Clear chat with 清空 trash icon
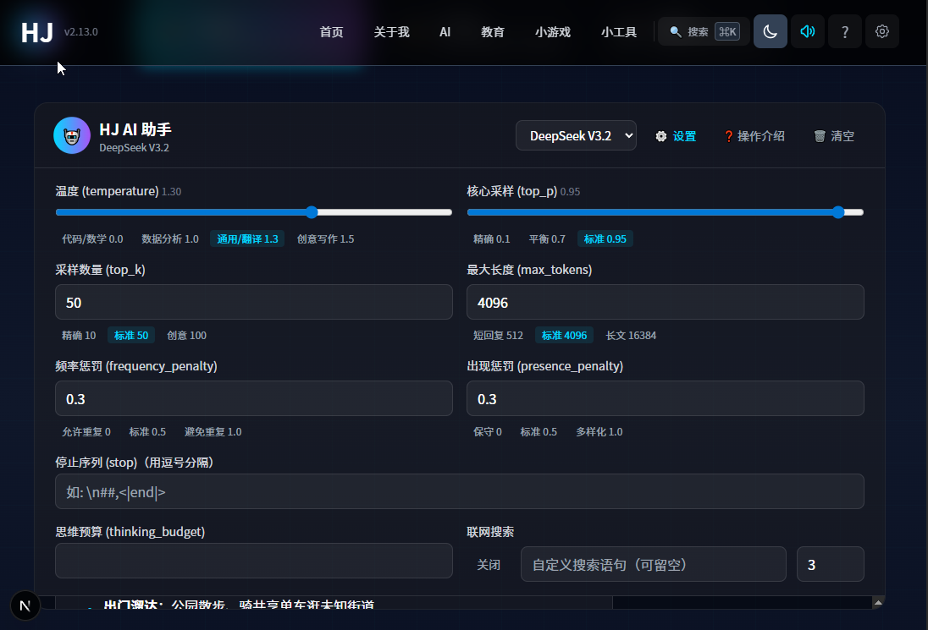The width and height of the screenshot is (928, 630). [x=834, y=136]
